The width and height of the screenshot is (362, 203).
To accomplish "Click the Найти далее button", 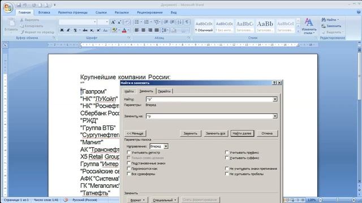I will [x=242, y=134].
